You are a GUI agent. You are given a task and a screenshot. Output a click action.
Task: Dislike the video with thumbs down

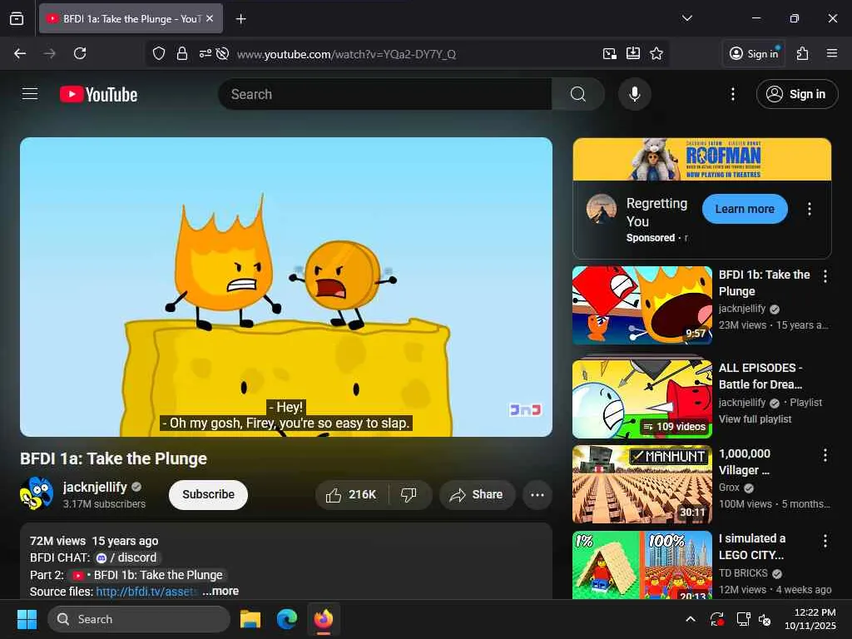(x=409, y=494)
